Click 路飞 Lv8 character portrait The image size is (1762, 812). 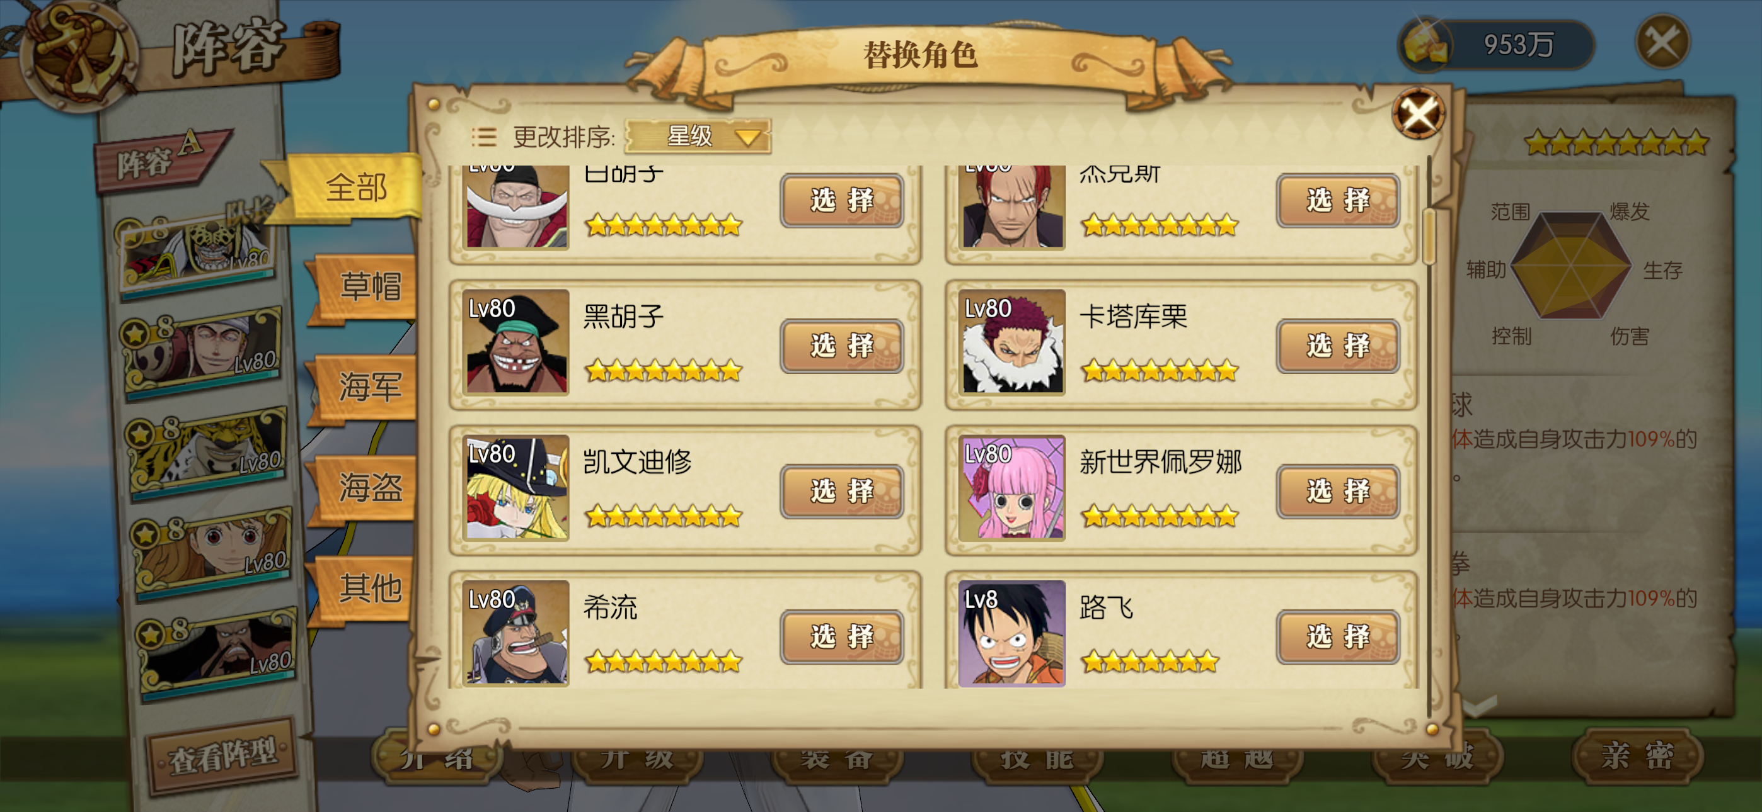click(x=1011, y=633)
